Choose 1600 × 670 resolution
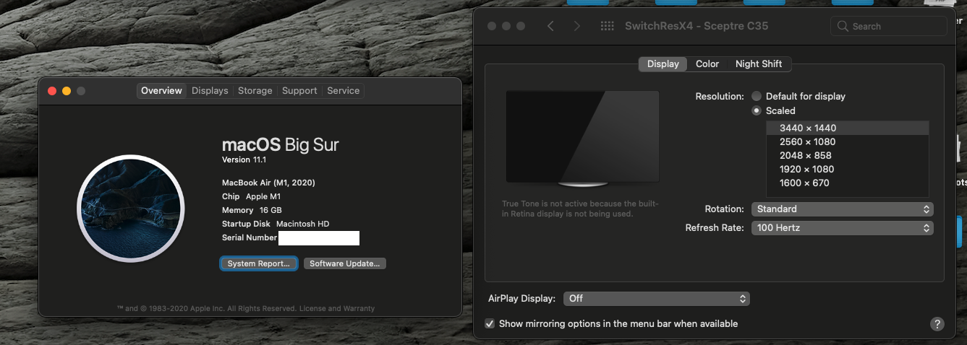967x345 pixels. coord(847,183)
